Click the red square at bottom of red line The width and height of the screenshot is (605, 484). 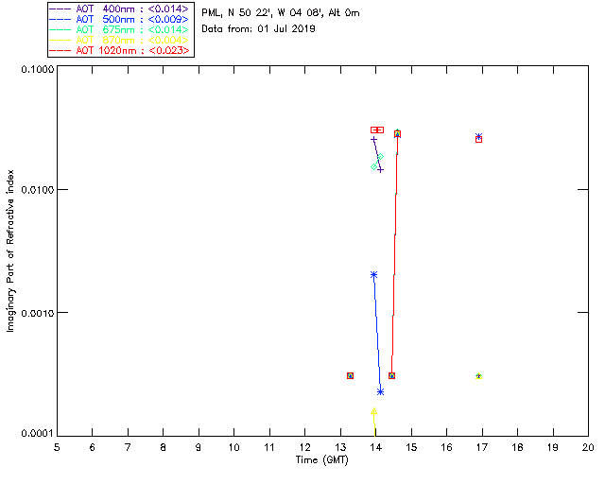[391, 375]
